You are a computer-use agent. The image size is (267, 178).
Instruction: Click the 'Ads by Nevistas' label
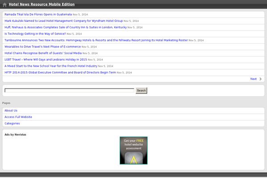[x=15, y=134]
